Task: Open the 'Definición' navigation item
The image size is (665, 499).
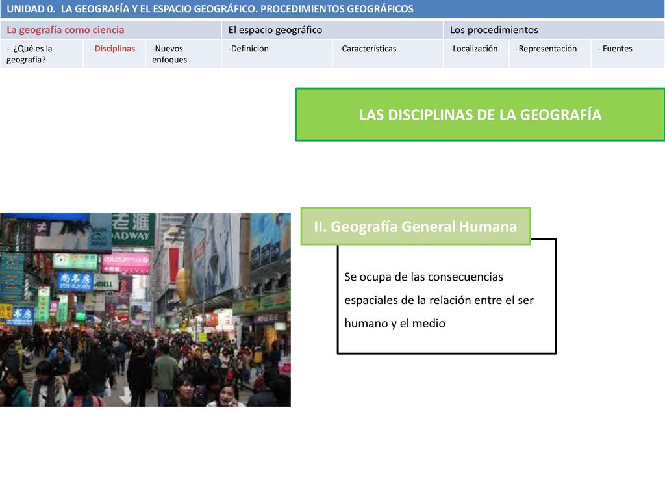Action: click(277, 54)
